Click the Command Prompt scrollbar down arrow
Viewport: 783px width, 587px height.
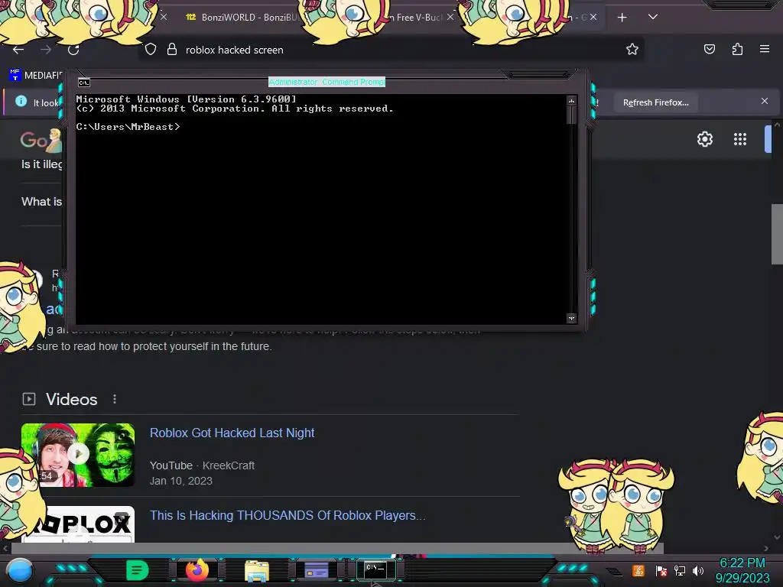571,318
